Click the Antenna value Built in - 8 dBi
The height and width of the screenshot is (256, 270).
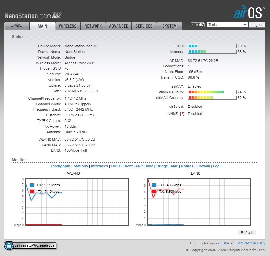point(76,132)
